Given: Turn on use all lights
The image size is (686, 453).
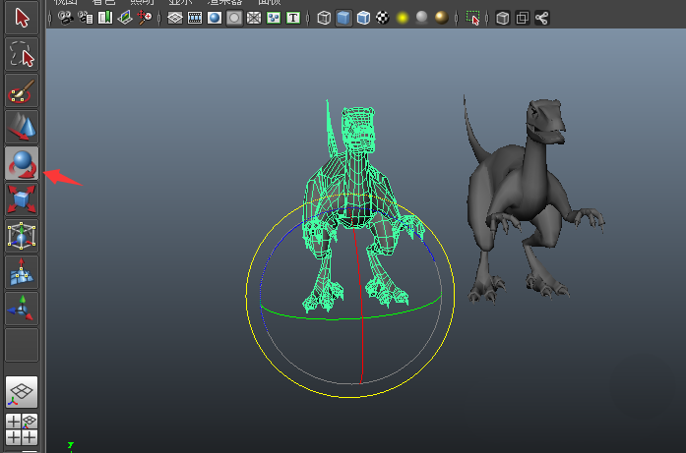Looking at the screenshot, I should pos(402,18).
